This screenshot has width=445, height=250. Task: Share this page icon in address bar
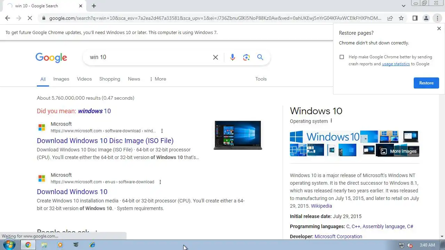point(390,18)
